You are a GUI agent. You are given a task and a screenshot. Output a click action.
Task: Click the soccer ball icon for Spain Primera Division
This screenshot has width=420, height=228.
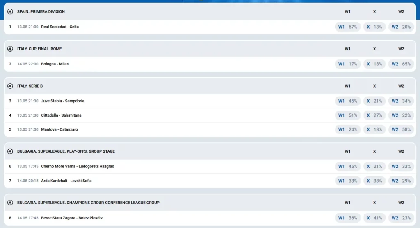click(x=10, y=11)
